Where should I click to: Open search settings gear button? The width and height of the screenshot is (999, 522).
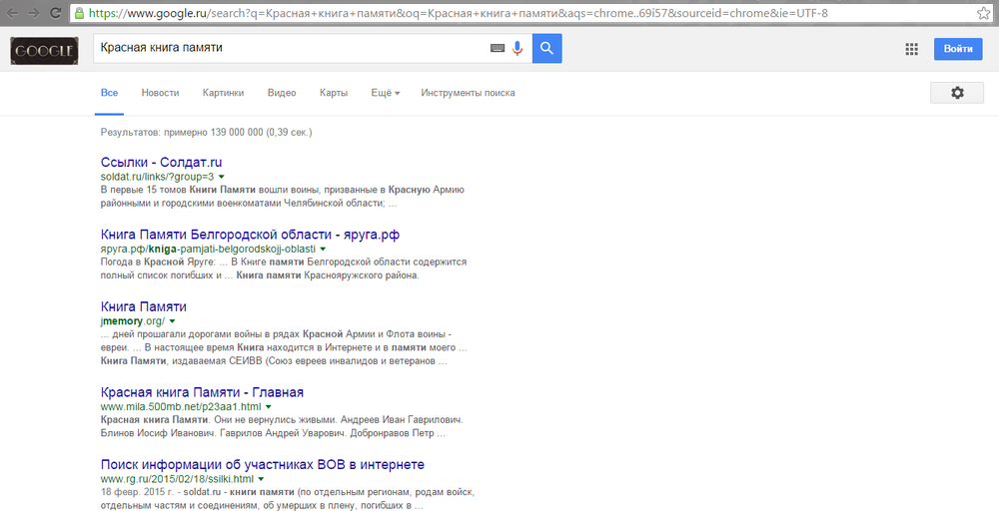957,93
